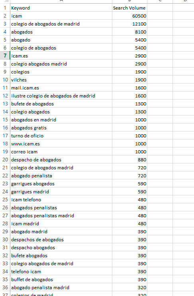Select the 'colegios' cell in row 9
This screenshot has width=194, height=296.
coord(61,72)
